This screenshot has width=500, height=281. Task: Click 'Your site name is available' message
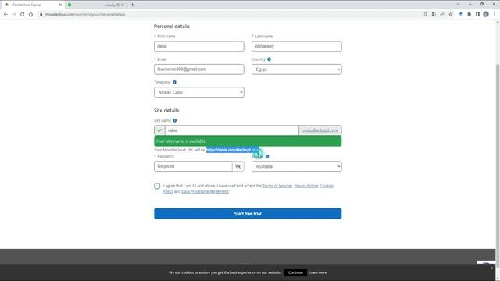[x=180, y=141]
